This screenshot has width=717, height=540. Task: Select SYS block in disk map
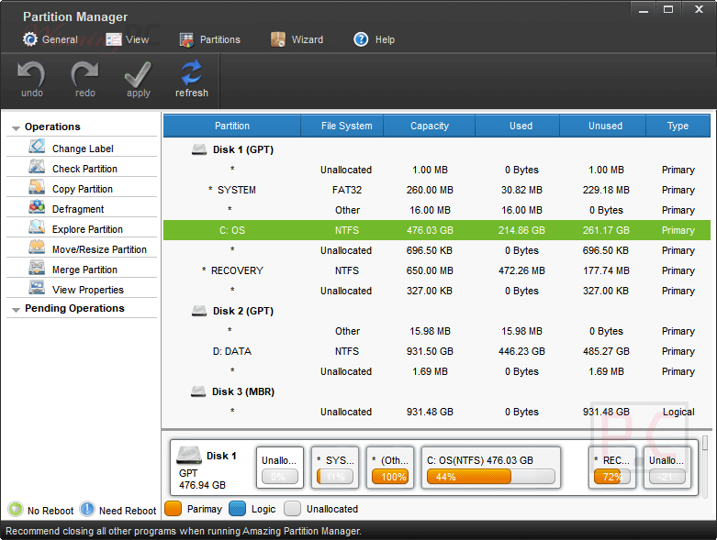pyautogui.click(x=335, y=468)
